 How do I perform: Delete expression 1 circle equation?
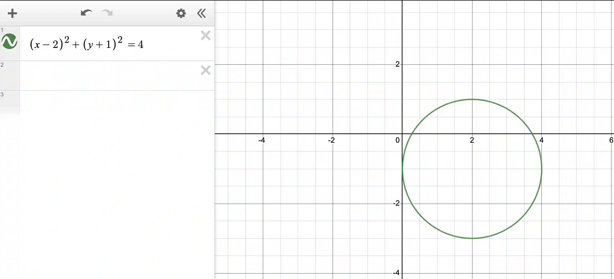(x=206, y=35)
